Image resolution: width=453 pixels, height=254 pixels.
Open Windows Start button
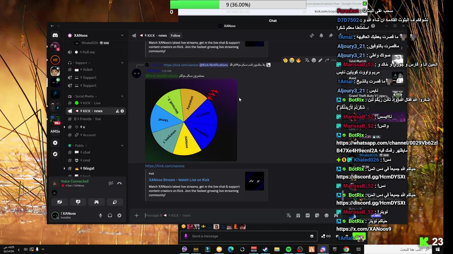[x=438, y=249]
